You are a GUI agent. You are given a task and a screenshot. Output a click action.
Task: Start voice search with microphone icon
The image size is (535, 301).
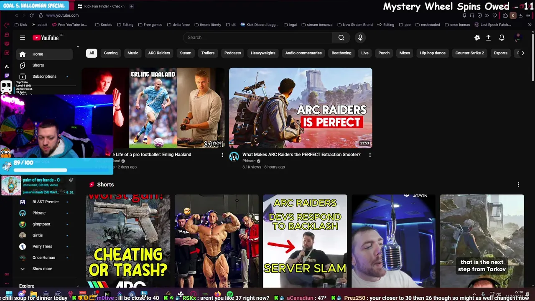360,38
